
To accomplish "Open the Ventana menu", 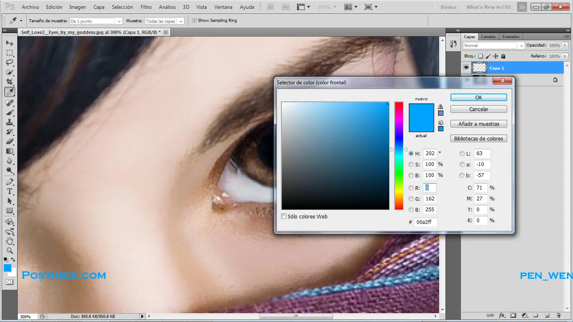I will [223, 7].
